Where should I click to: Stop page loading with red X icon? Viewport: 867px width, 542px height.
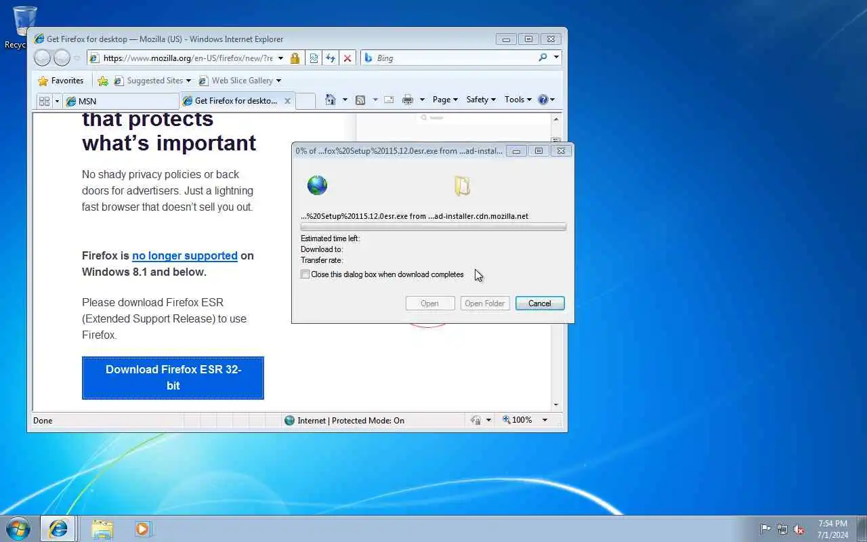pos(347,58)
